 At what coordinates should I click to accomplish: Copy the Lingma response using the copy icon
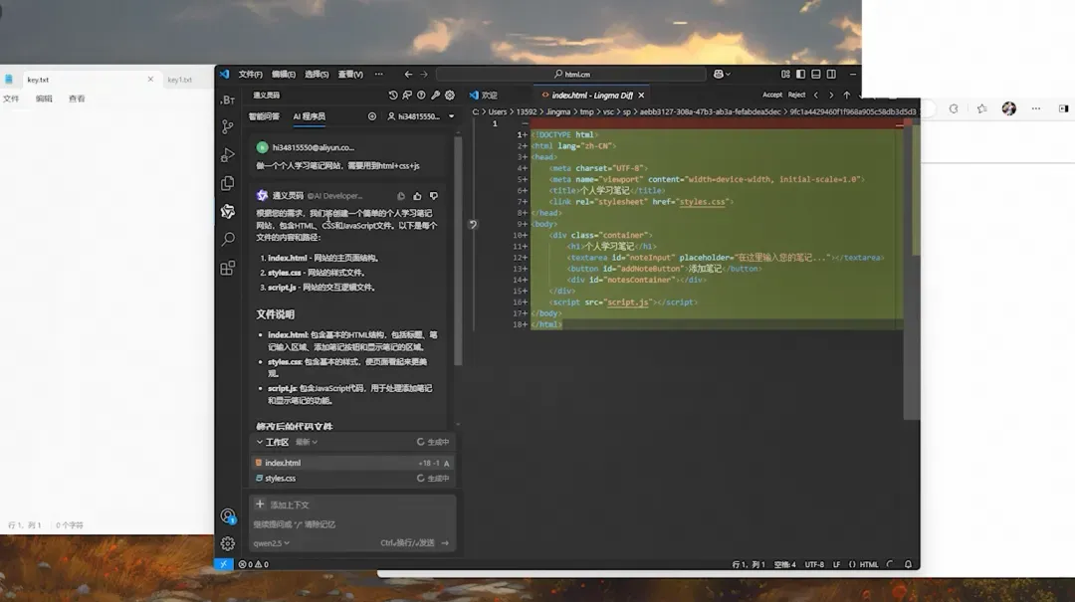401,196
